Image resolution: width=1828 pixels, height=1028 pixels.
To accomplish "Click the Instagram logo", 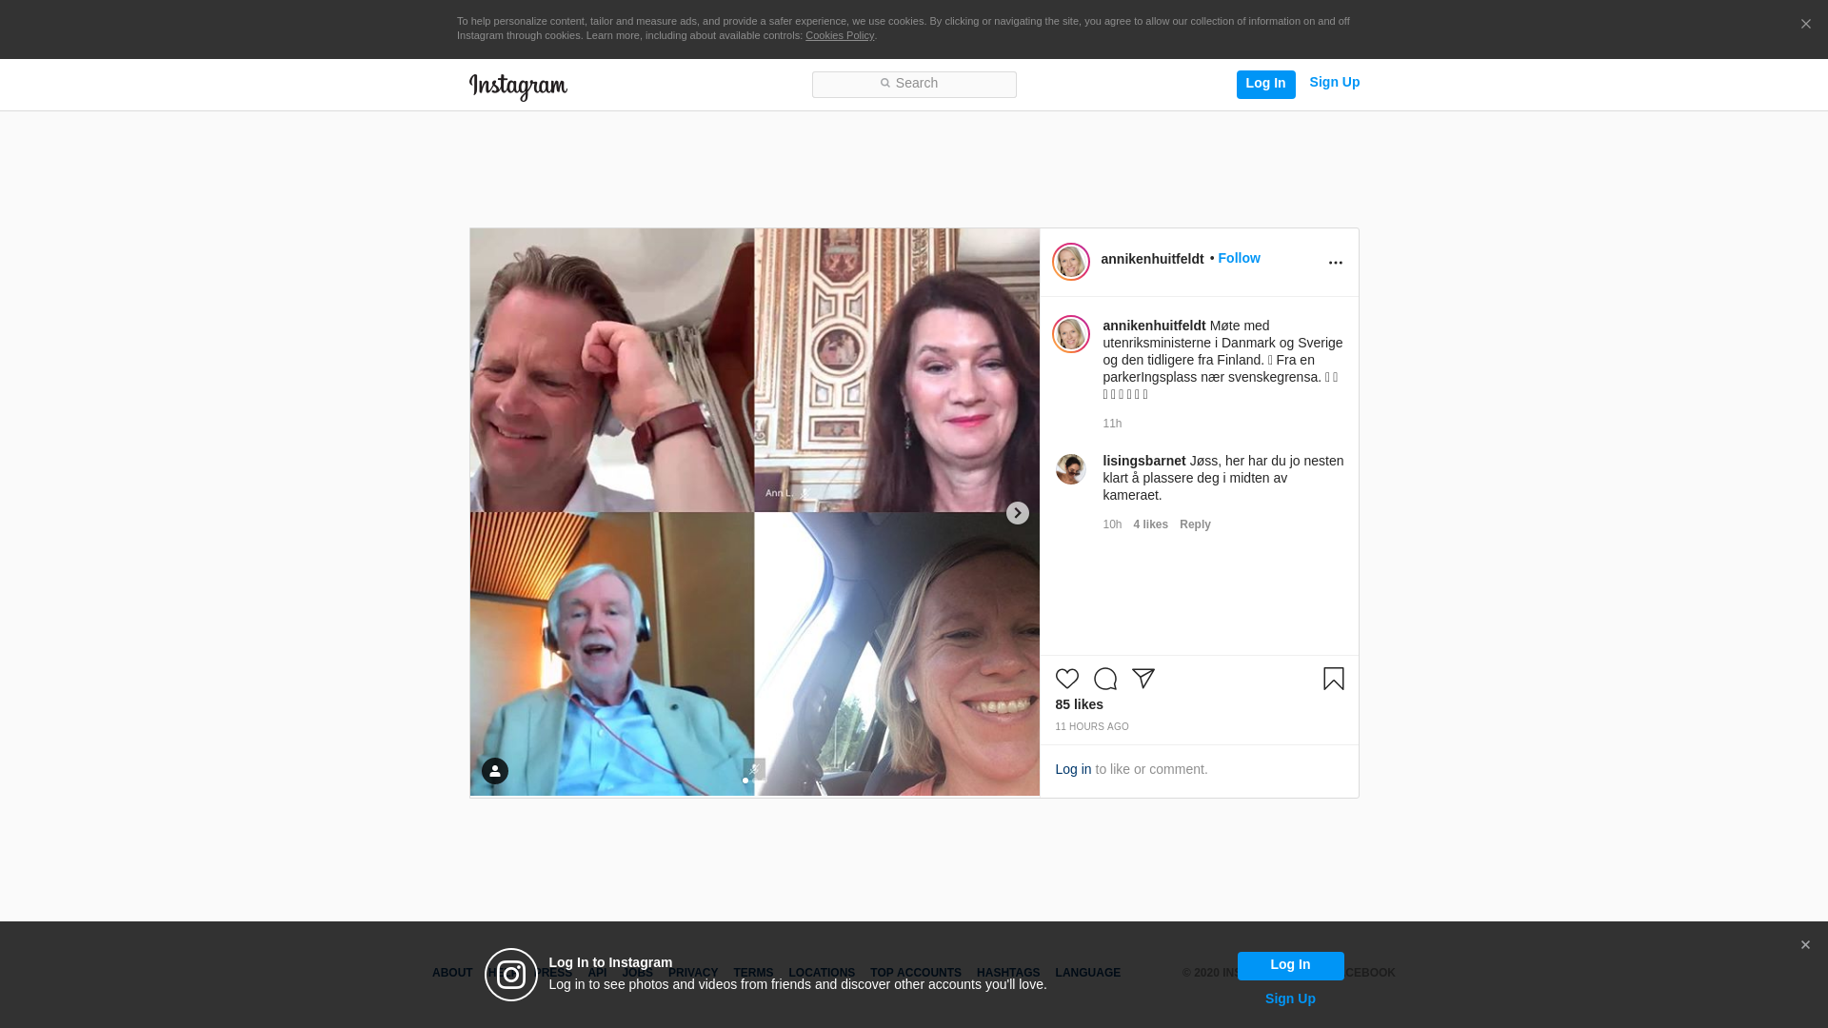I will click(x=518, y=88).
